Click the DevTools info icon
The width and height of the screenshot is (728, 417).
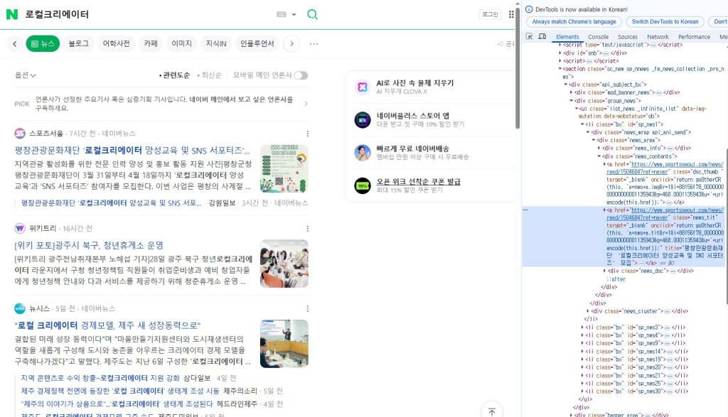pyautogui.click(x=529, y=9)
